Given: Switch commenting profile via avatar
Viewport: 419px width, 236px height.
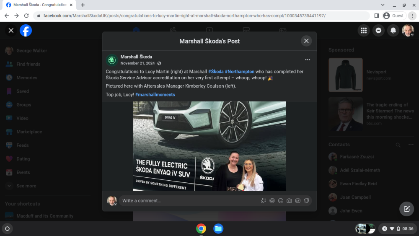Looking at the screenshot, I should 112,201.
